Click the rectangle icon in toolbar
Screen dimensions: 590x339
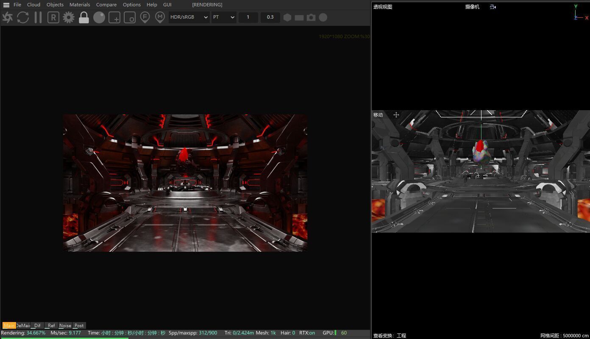[299, 17]
